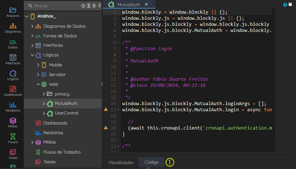296x169 pixels.
Task: Fold code block at line 23
Action: 119,146
